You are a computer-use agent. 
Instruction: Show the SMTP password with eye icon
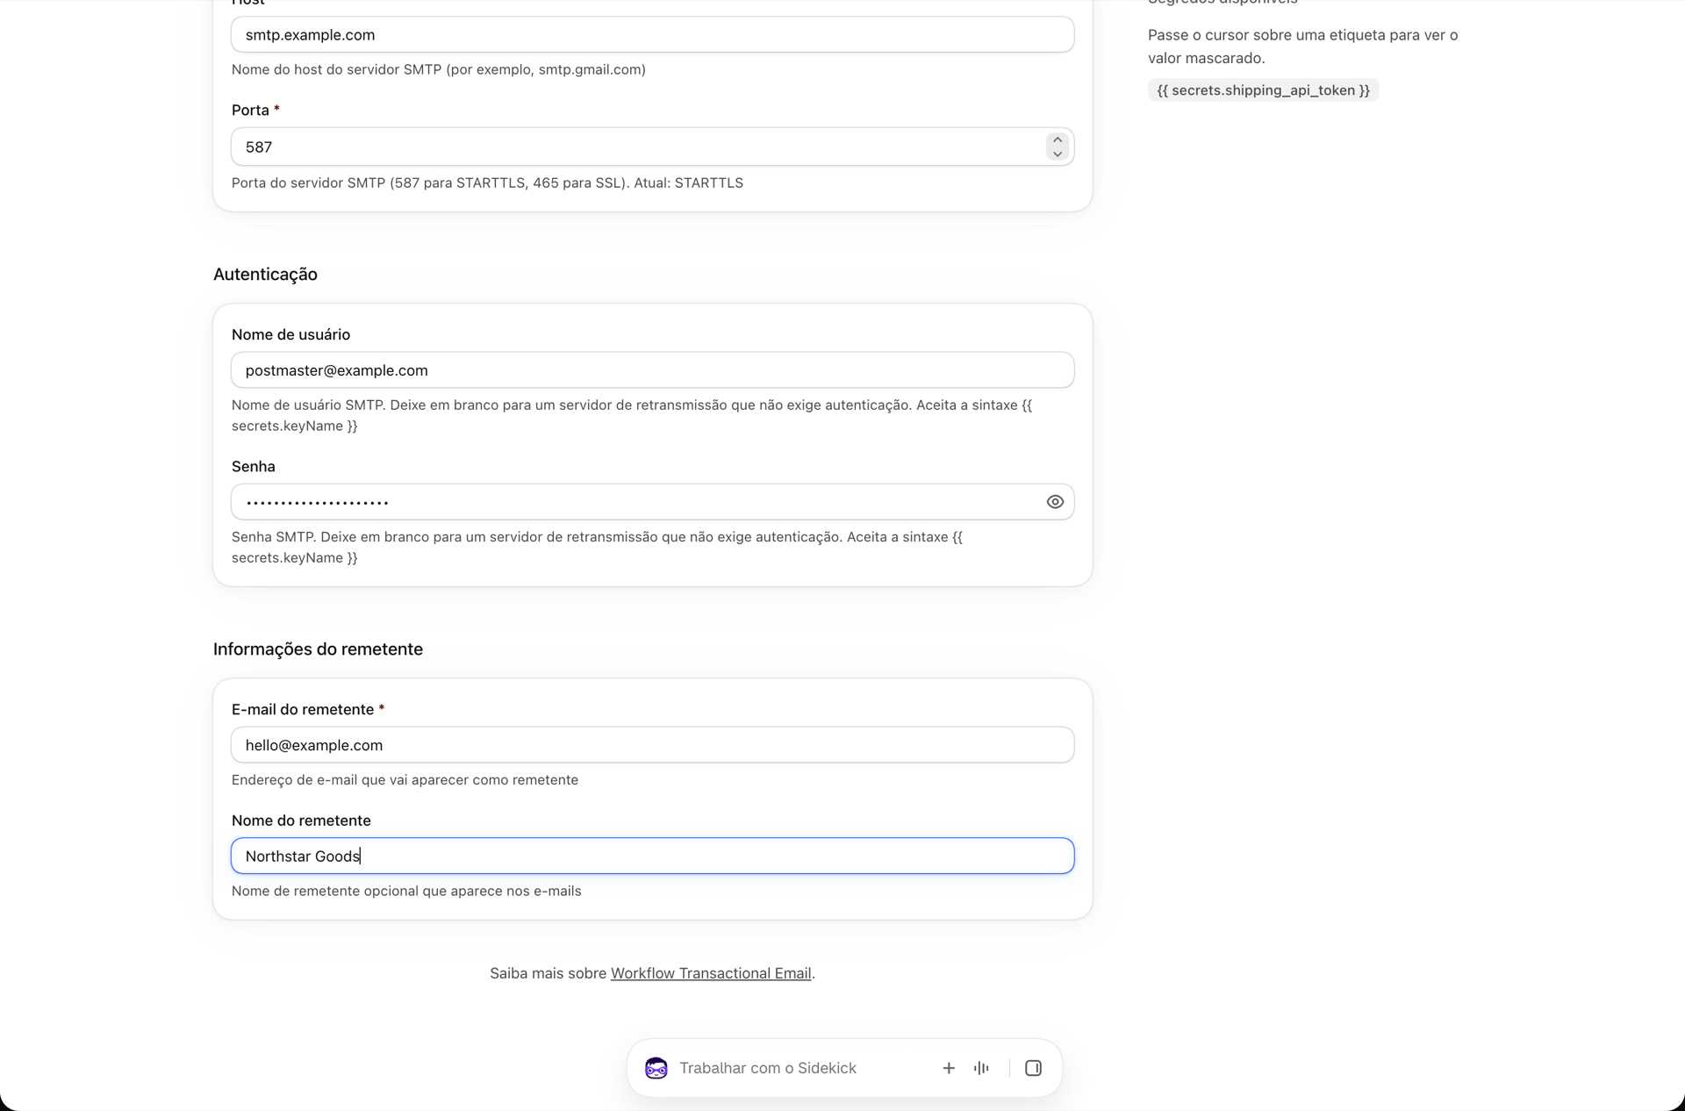pyautogui.click(x=1055, y=502)
